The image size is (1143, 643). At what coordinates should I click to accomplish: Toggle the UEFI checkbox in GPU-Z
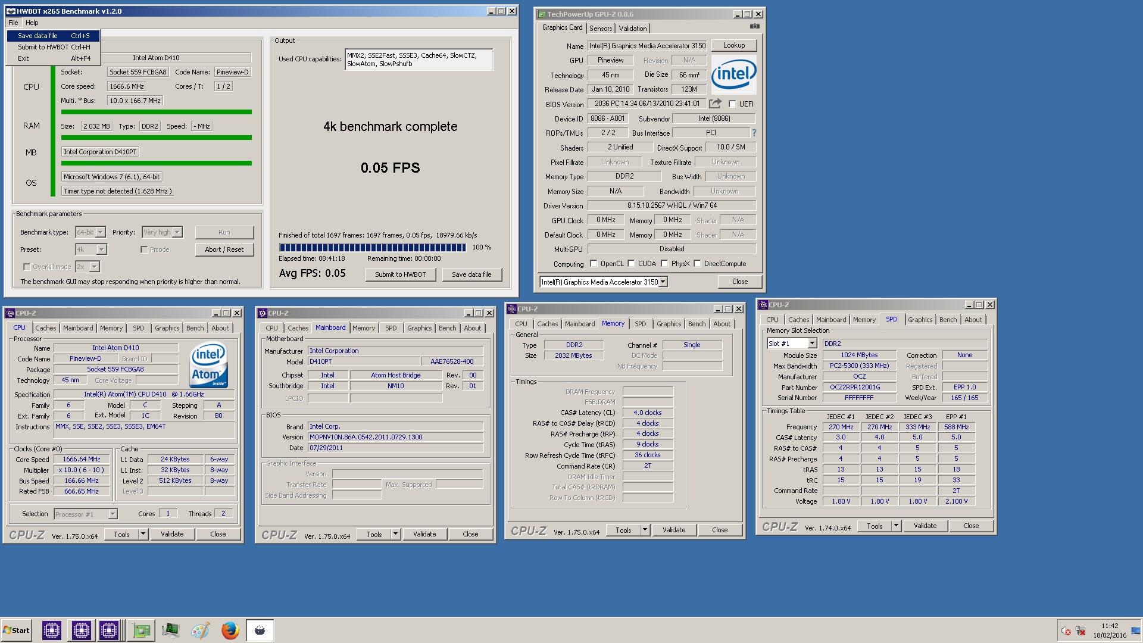[x=732, y=104]
